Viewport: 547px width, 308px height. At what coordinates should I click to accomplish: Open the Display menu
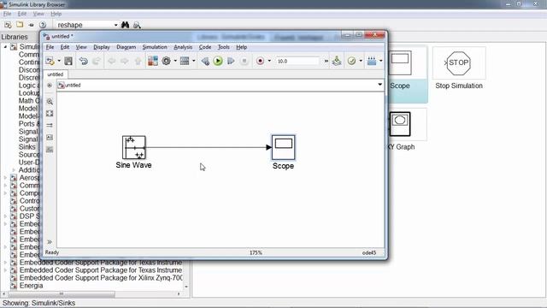pos(102,47)
